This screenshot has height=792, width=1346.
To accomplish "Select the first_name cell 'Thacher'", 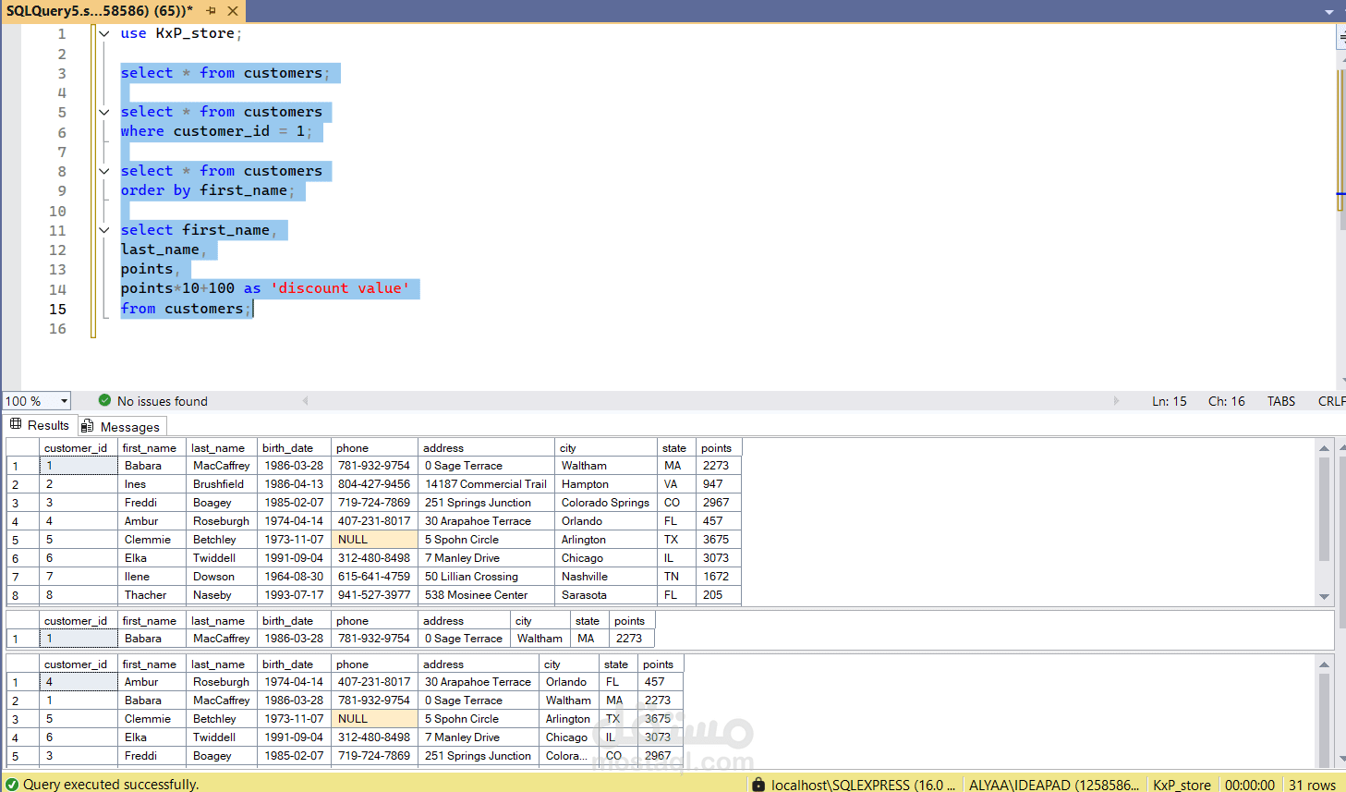I will (152, 595).
